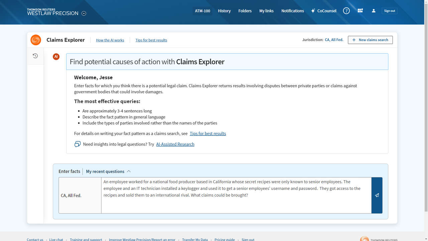Open the help question mark icon
Image resolution: width=428 pixels, height=241 pixels.
pos(346,11)
